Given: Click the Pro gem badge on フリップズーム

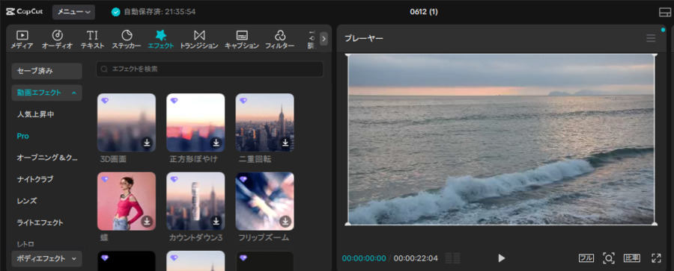Looking at the screenshot, I should click(x=243, y=179).
